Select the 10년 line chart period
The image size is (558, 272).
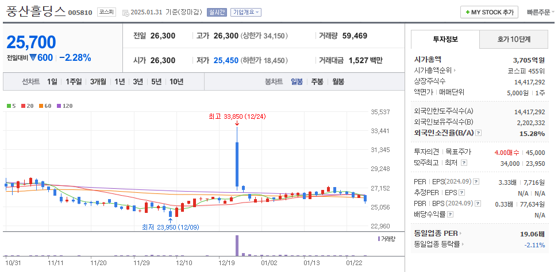[176, 82]
